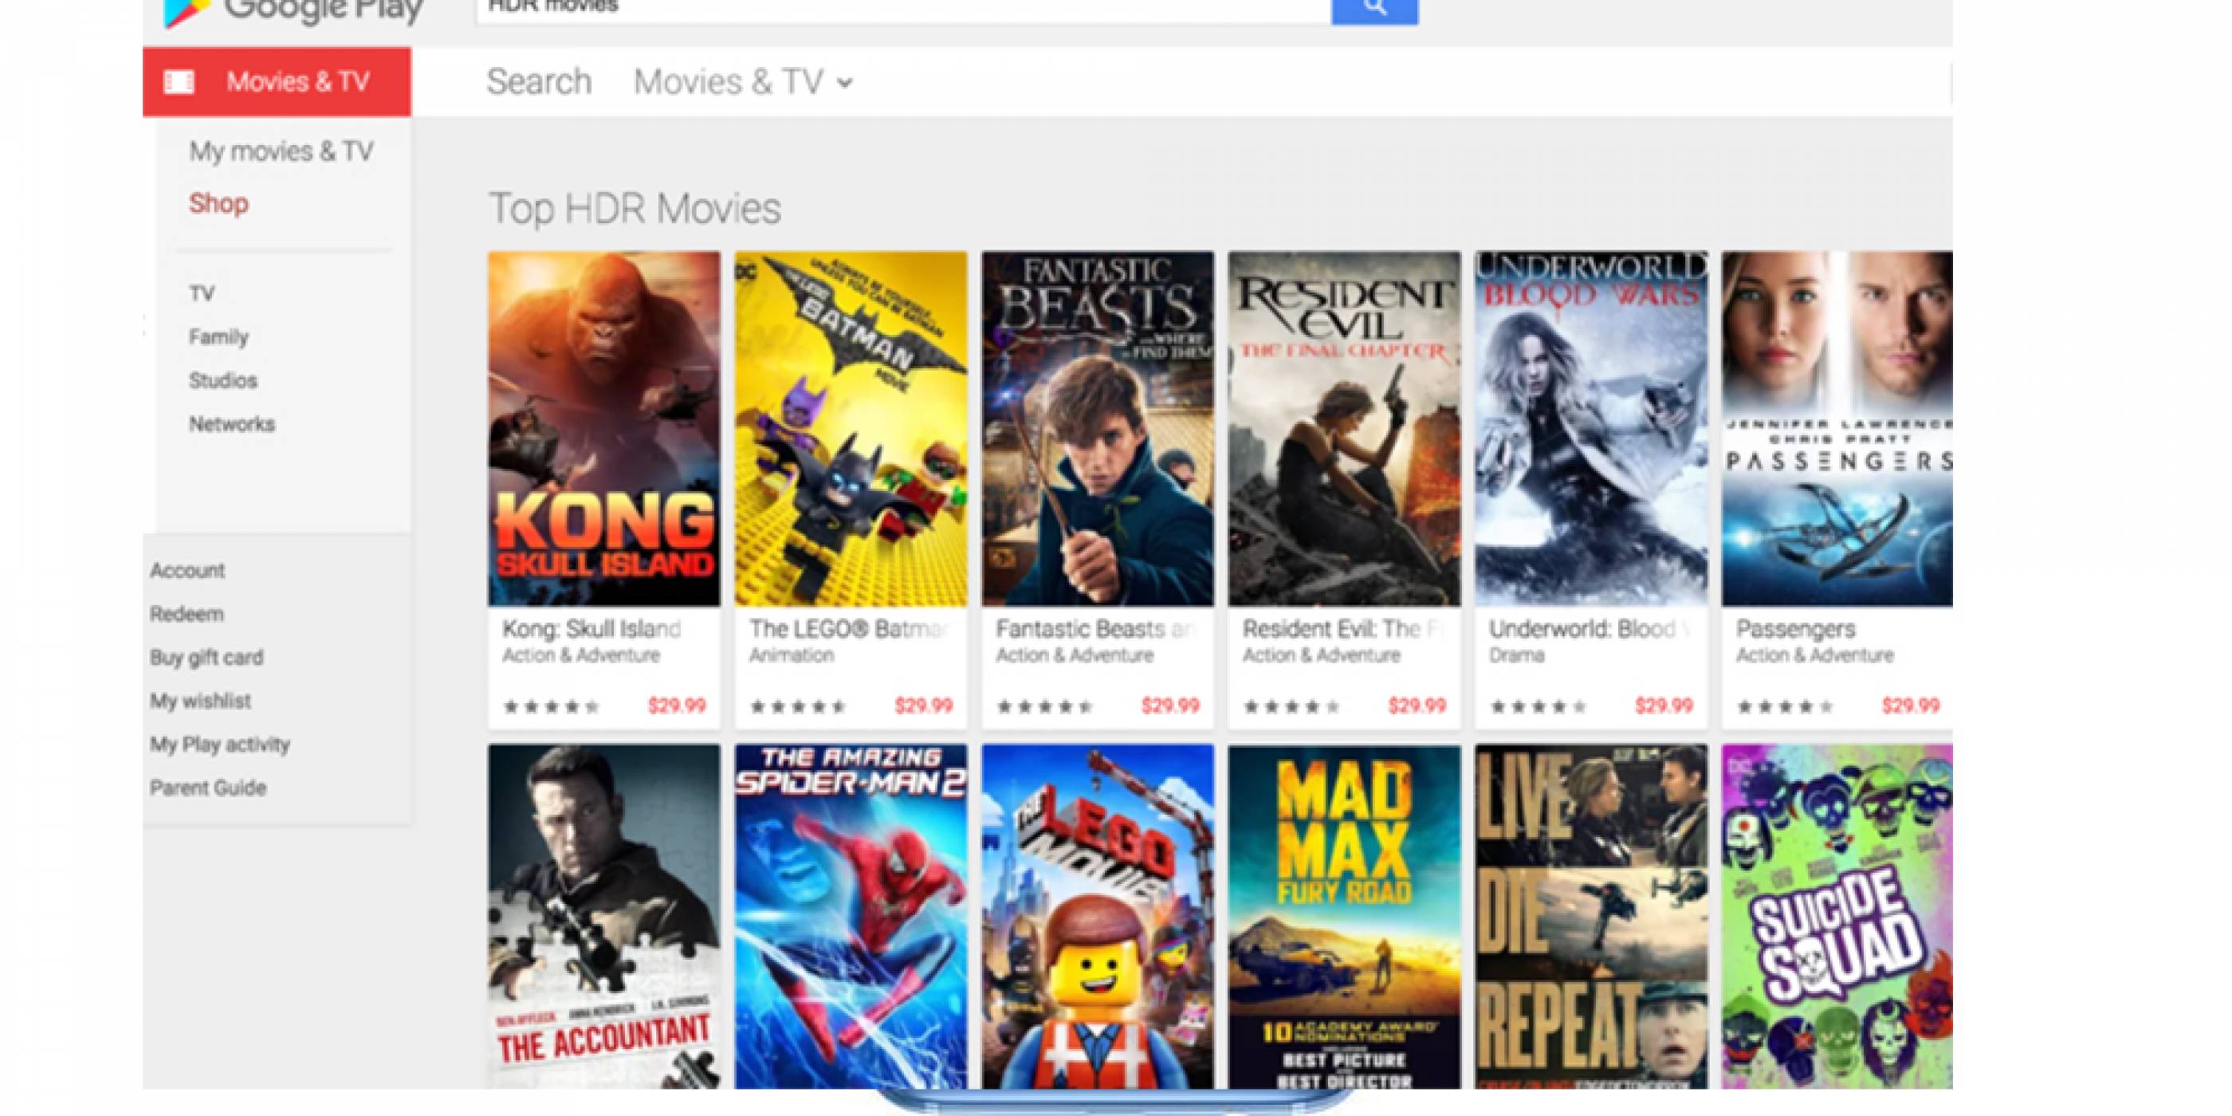Viewport: 2232px width, 1116px height.
Task: Open the Underworld: Blood Wars poster
Action: [1591, 429]
